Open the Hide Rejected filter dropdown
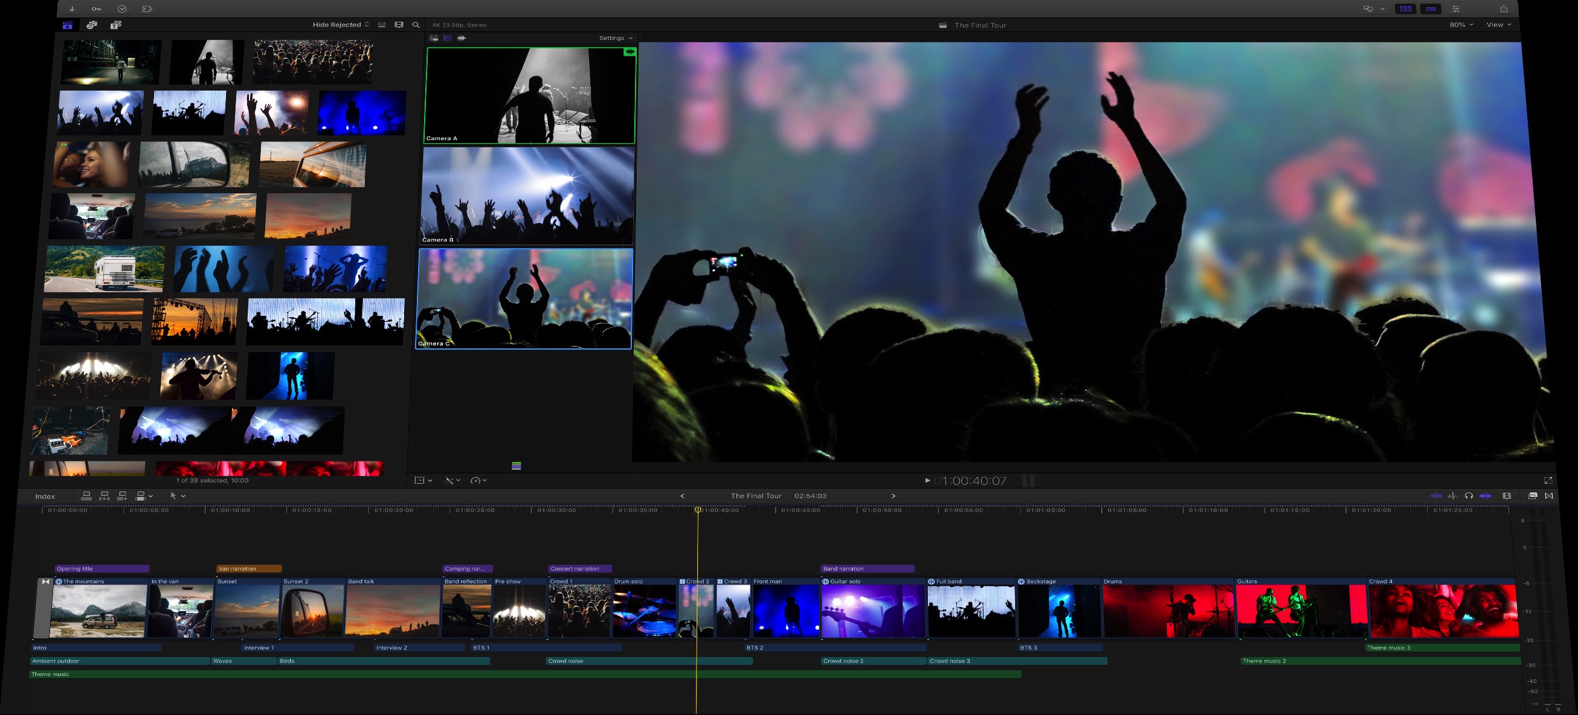1578x715 pixels. pyautogui.click(x=341, y=25)
